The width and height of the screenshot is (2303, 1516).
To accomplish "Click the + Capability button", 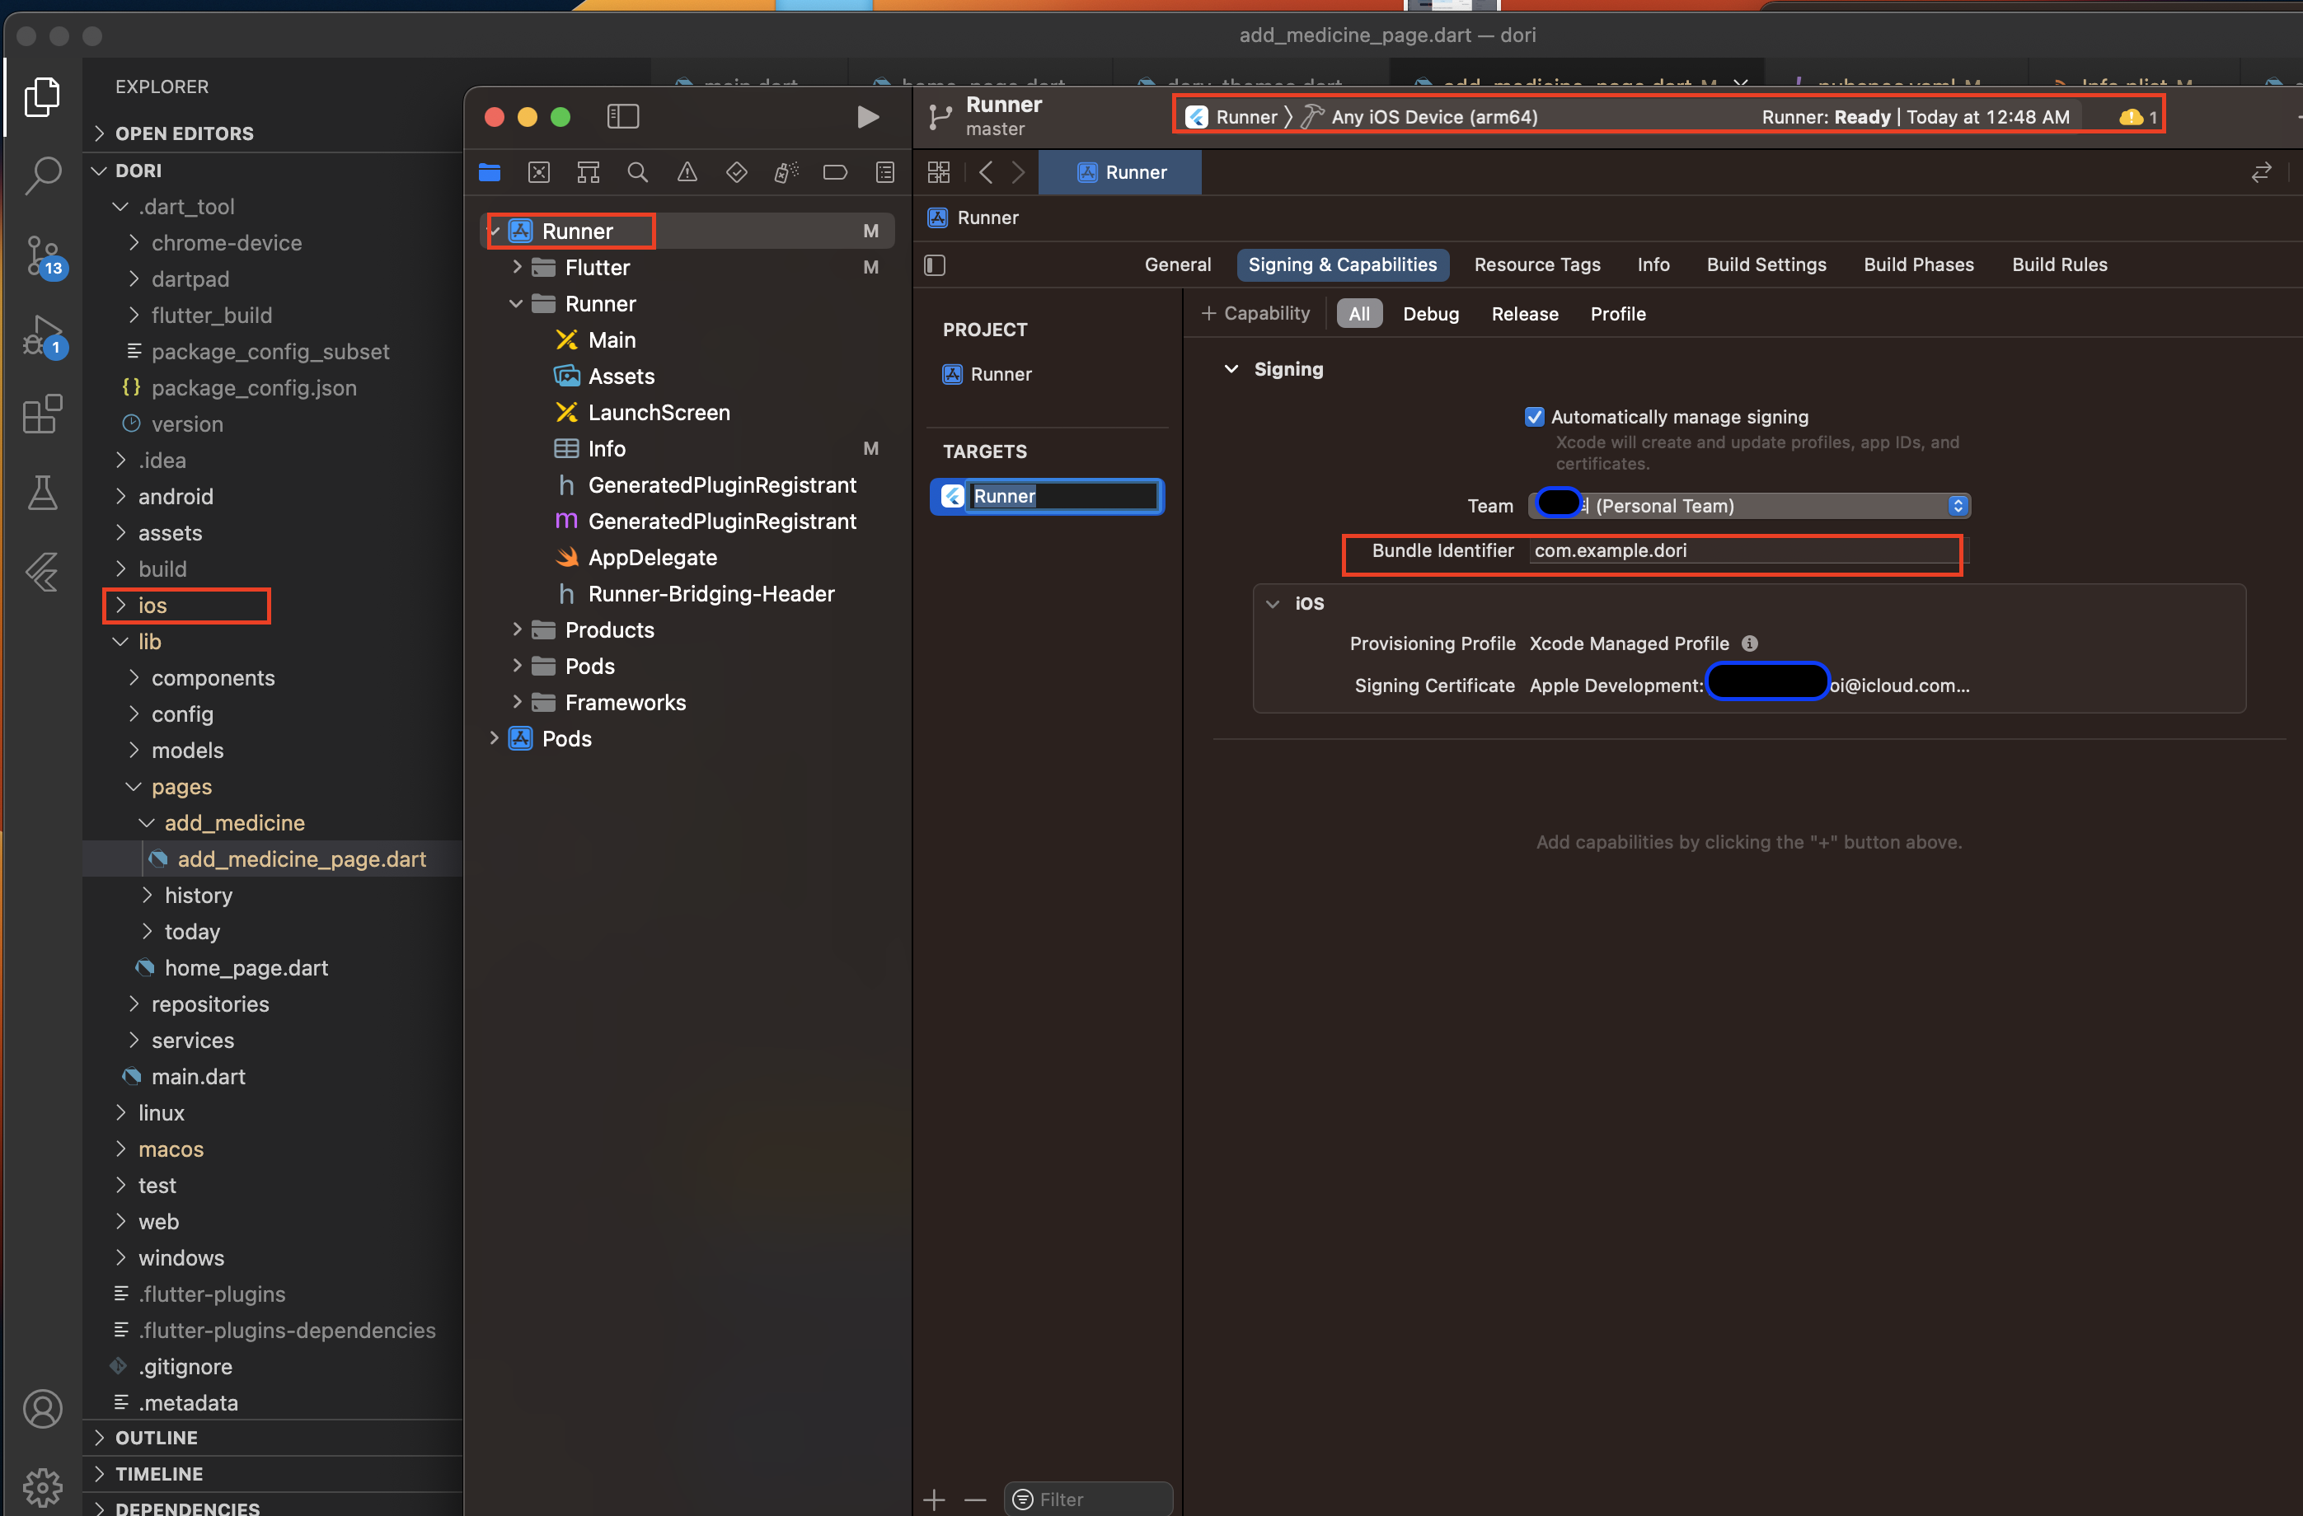I will coord(1255,313).
